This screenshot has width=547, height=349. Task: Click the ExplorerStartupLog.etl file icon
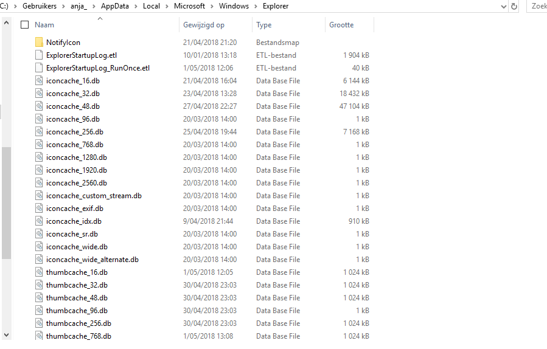pyautogui.click(x=39, y=55)
